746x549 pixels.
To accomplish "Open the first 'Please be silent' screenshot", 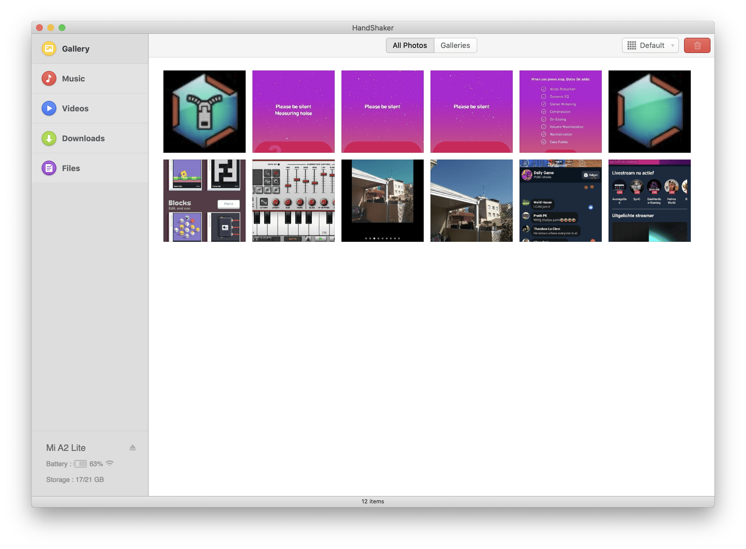I will pos(293,111).
